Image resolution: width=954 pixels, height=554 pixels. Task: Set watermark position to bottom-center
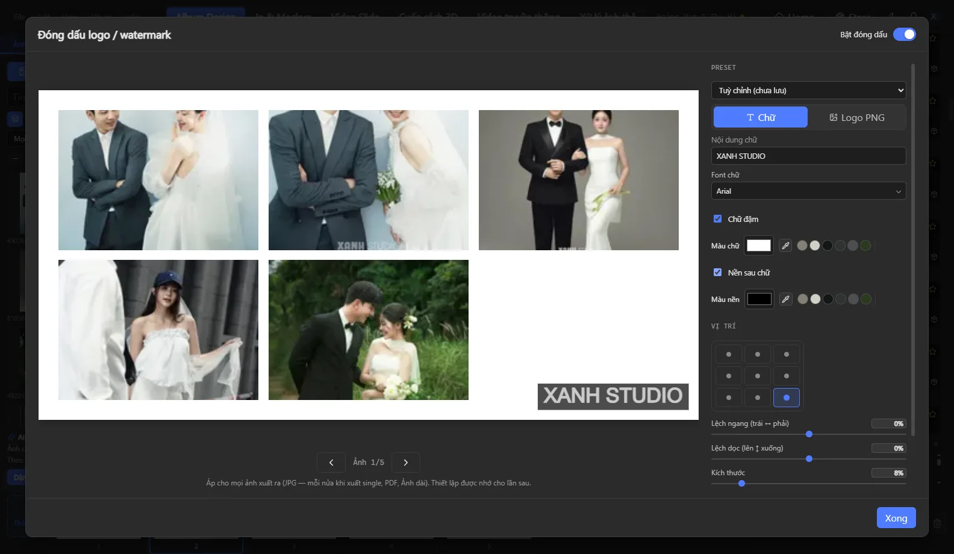point(758,398)
